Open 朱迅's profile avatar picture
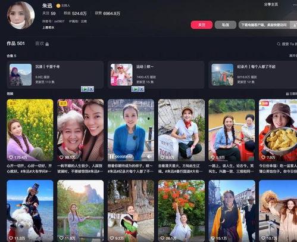The height and width of the screenshot is (242, 297). point(21,15)
